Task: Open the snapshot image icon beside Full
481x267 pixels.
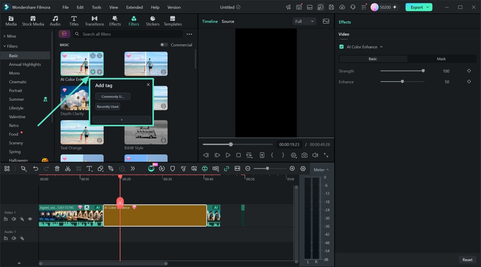Action: [326, 21]
